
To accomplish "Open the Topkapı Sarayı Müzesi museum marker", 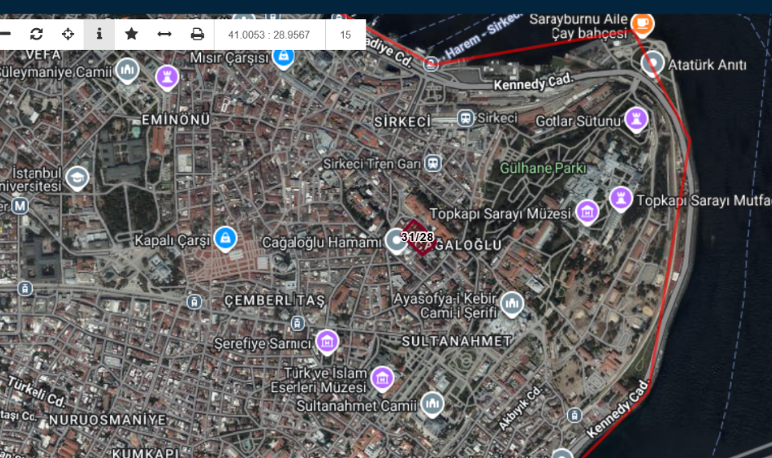I will pos(587,212).
